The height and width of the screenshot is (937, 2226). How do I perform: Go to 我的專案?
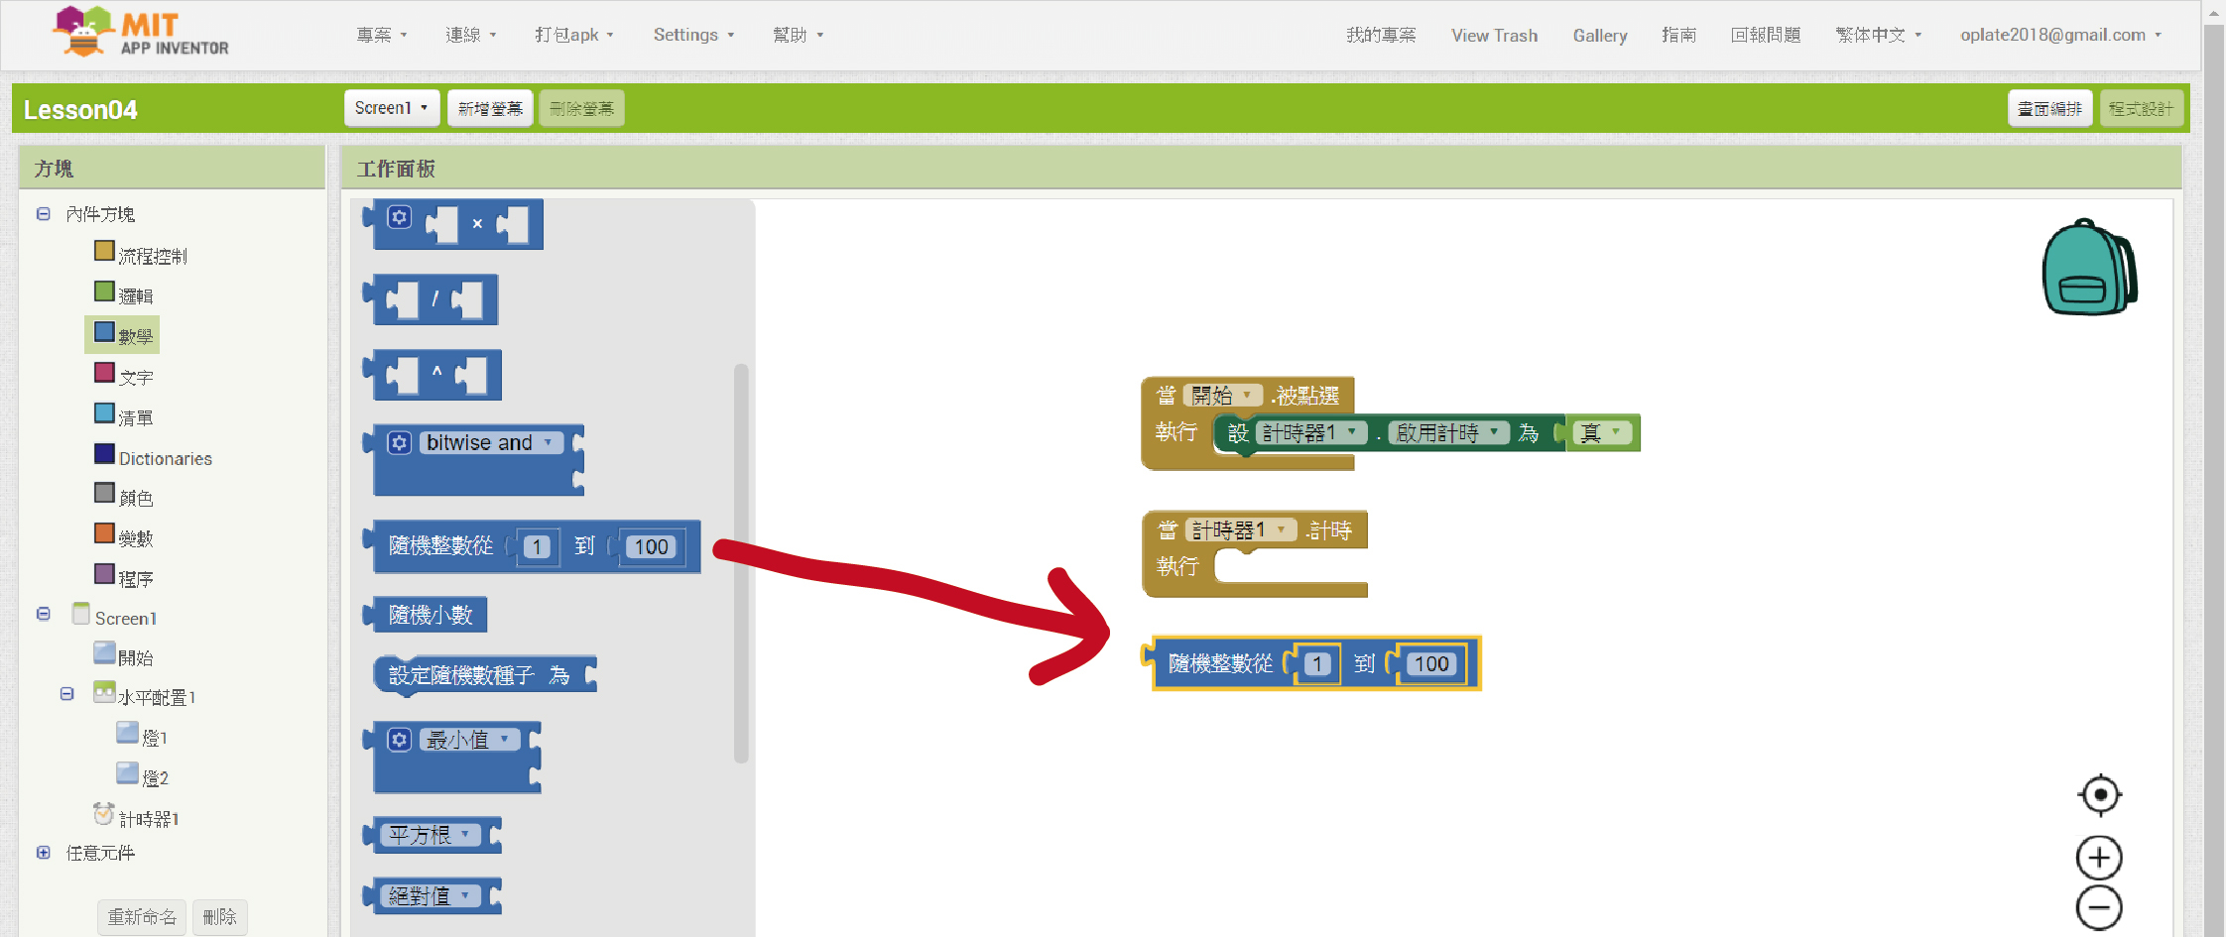pyautogui.click(x=1381, y=35)
